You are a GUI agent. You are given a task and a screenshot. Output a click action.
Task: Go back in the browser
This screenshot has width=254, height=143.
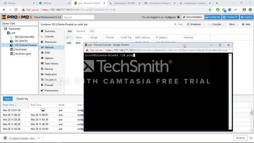[x=4, y=10]
